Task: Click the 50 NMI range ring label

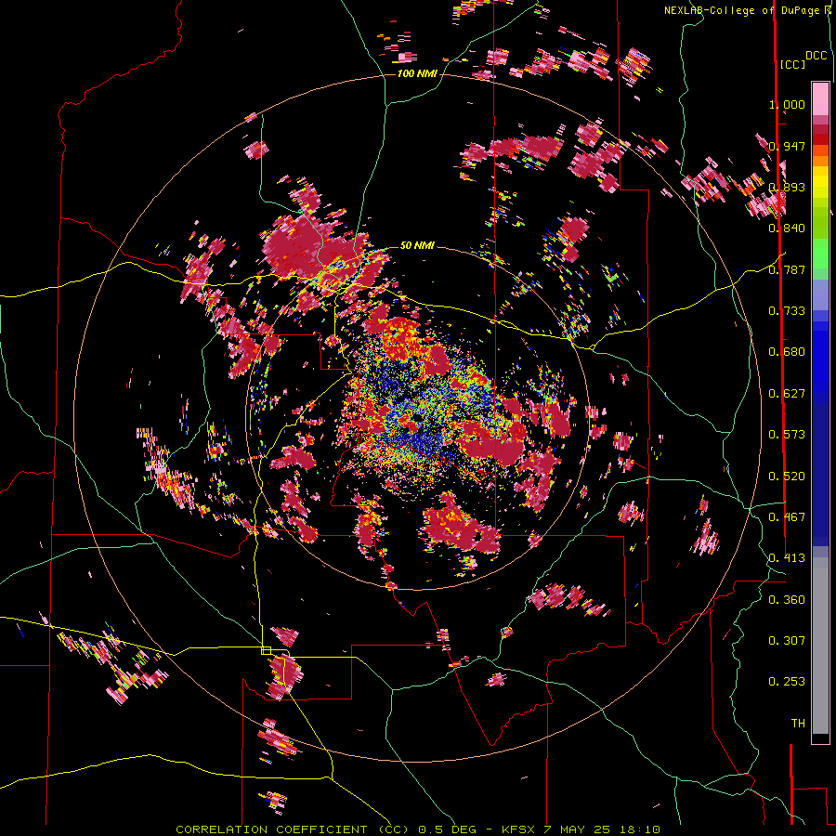Action: click(x=417, y=245)
